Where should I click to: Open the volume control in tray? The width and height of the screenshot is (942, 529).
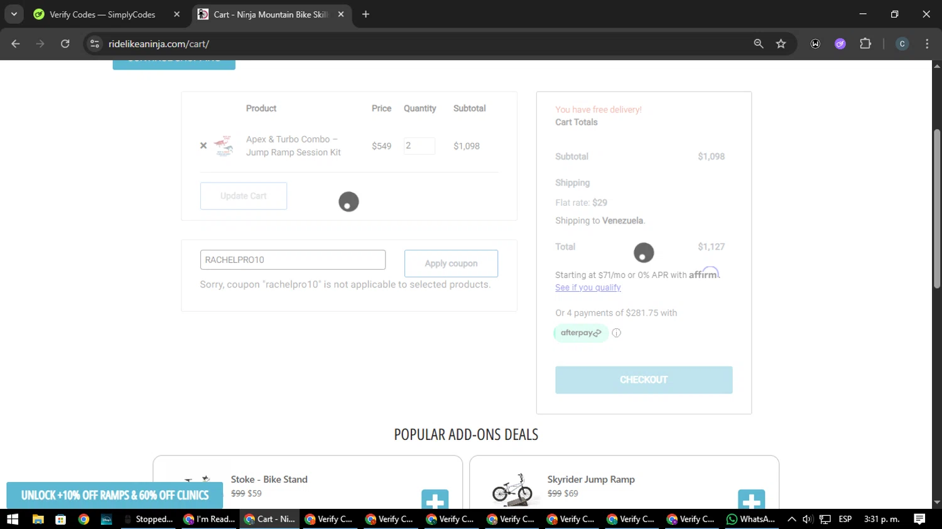pos(808,519)
